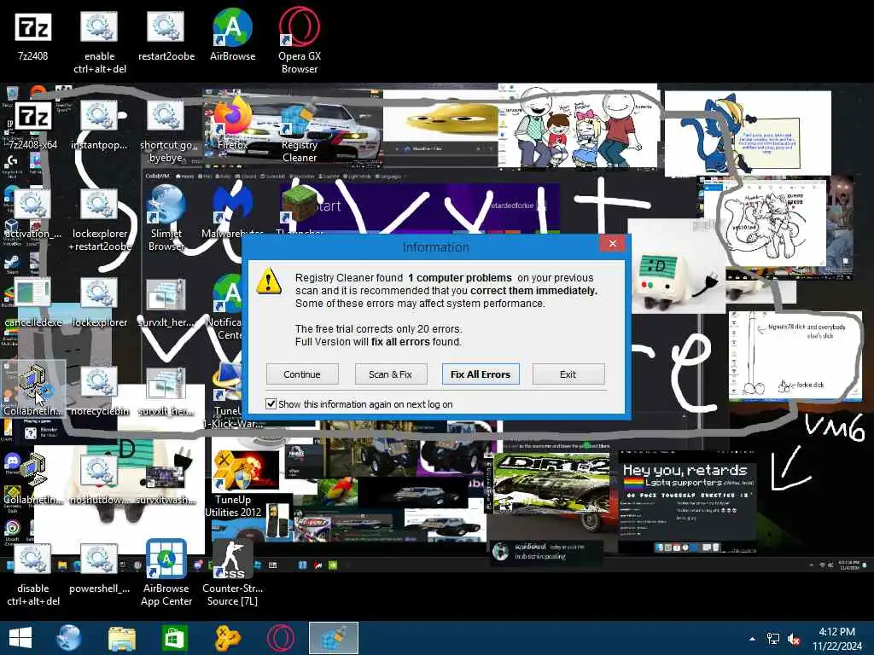
Task: Open the survxlt_her... desktop icon beside lockexplorer
Action: pos(166,303)
